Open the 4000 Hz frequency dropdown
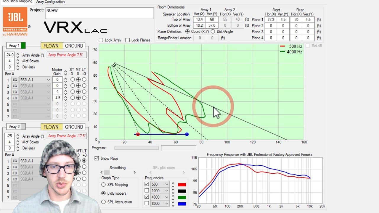This screenshot has height=213, width=379. coord(160,197)
